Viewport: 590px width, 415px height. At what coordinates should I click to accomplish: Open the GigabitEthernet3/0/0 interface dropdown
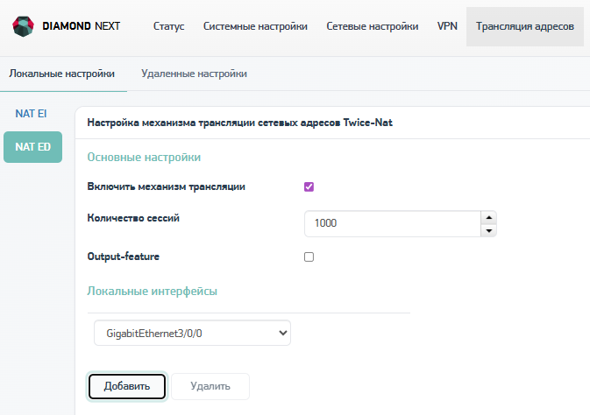[x=192, y=333]
